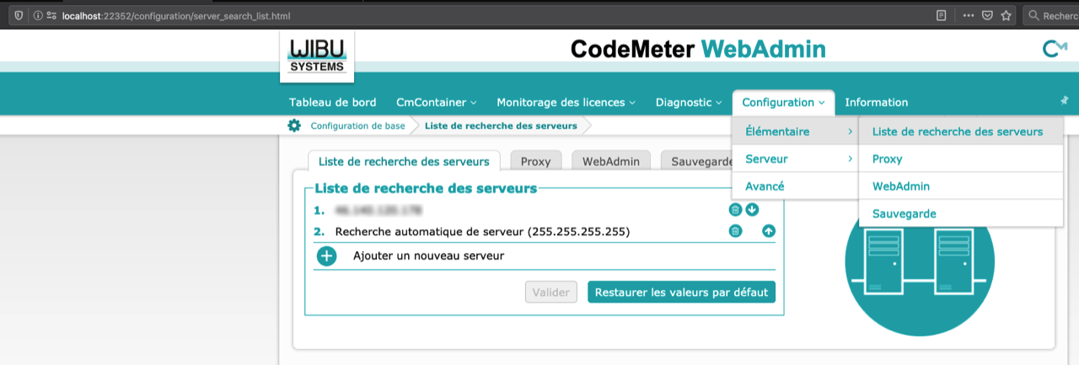Click Restaurer les valeurs par défaut

tap(681, 293)
